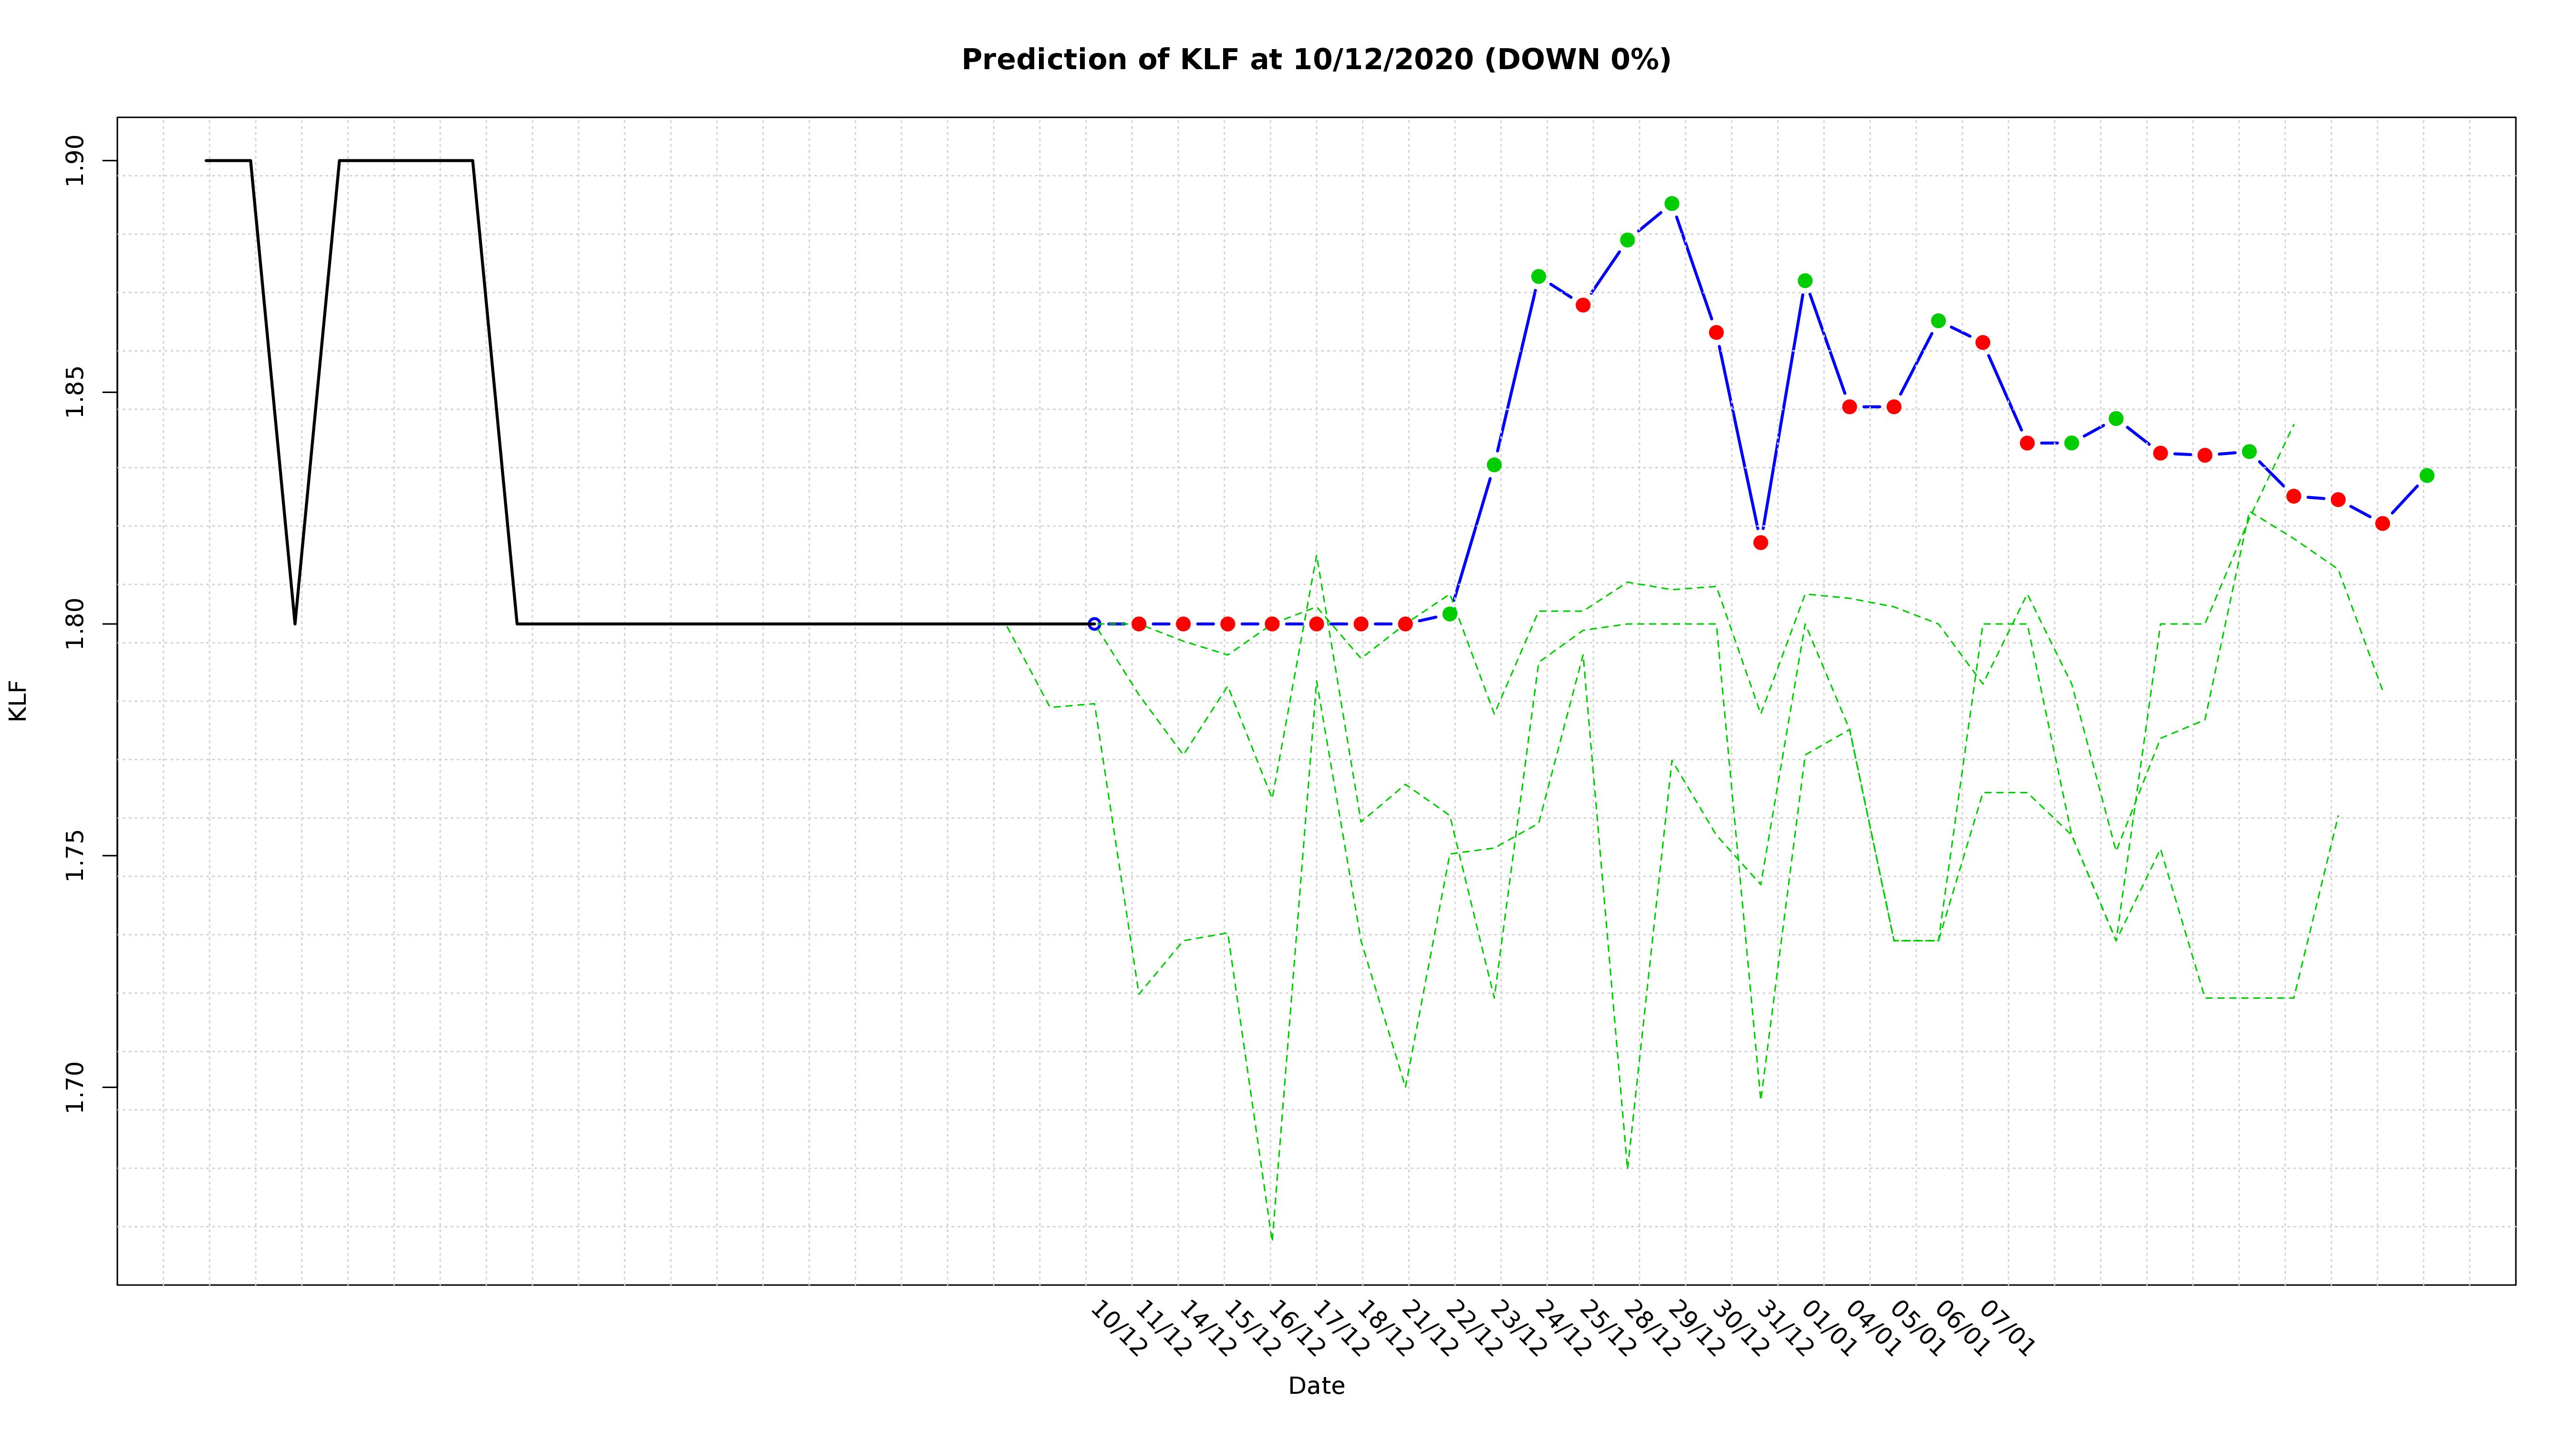The image size is (2576, 1431).
Task: Click the "KLF" y-axis title
Action: [18, 701]
